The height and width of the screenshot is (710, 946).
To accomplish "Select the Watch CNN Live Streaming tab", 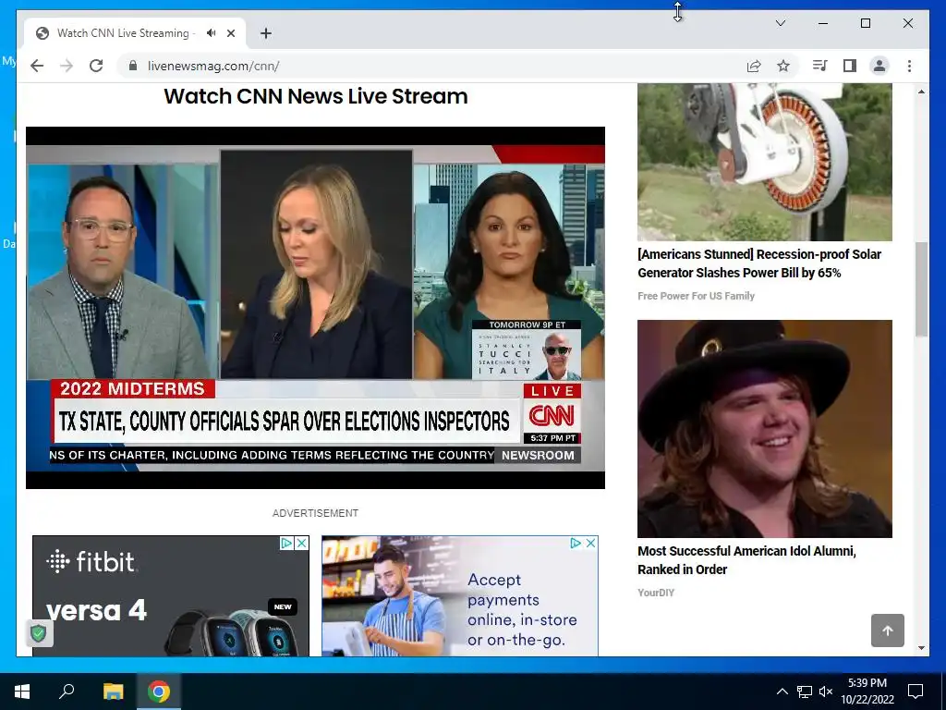I will click(x=135, y=33).
